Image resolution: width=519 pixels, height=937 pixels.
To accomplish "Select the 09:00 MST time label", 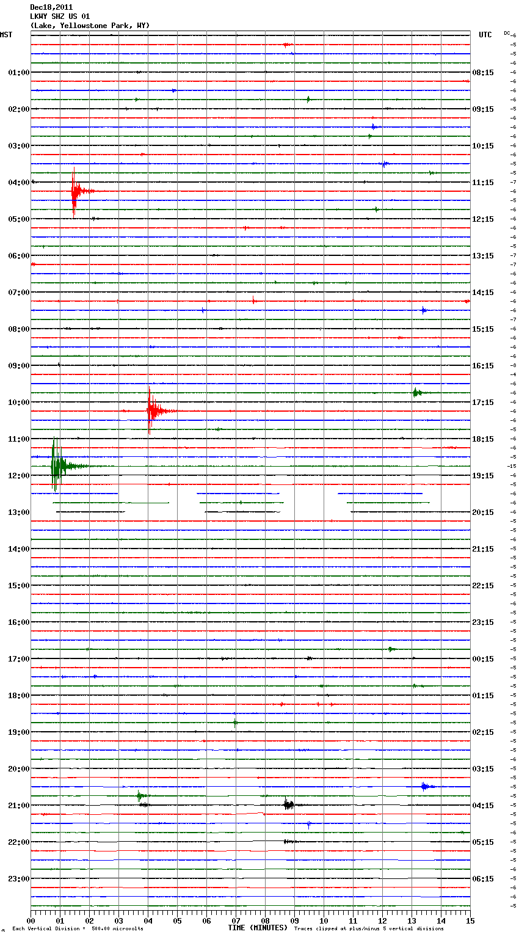I will (x=18, y=366).
